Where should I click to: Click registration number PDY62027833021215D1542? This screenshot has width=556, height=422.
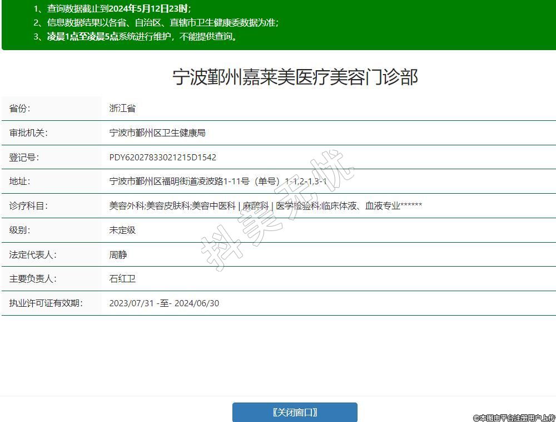coord(163,158)
